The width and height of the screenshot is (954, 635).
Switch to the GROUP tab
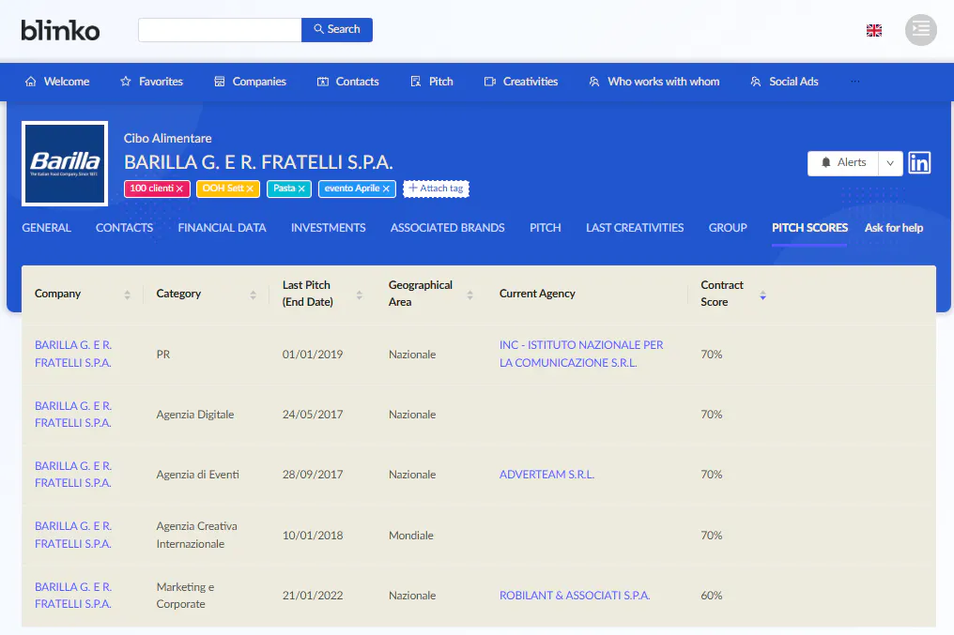[x=728, y=228]
